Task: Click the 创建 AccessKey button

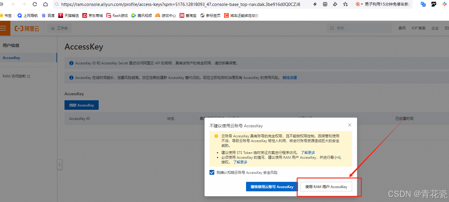Action: pos(81,105)
